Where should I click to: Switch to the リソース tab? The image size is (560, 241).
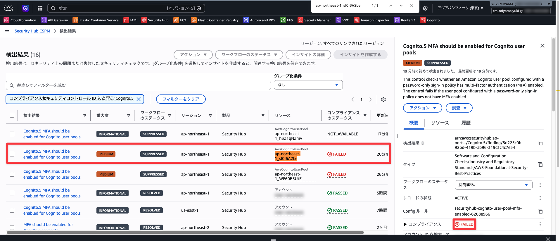tap(440, 123)
